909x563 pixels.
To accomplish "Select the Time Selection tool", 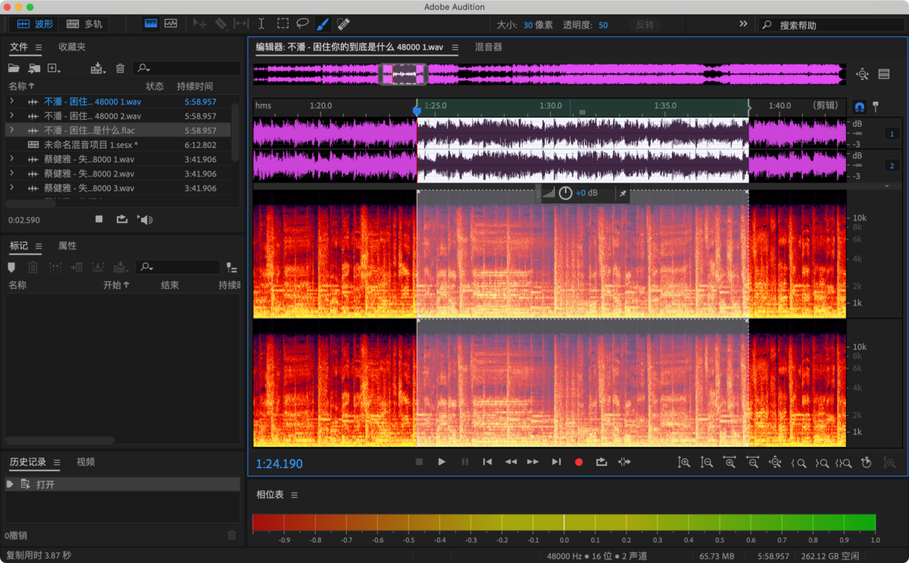I will point(261,23).
